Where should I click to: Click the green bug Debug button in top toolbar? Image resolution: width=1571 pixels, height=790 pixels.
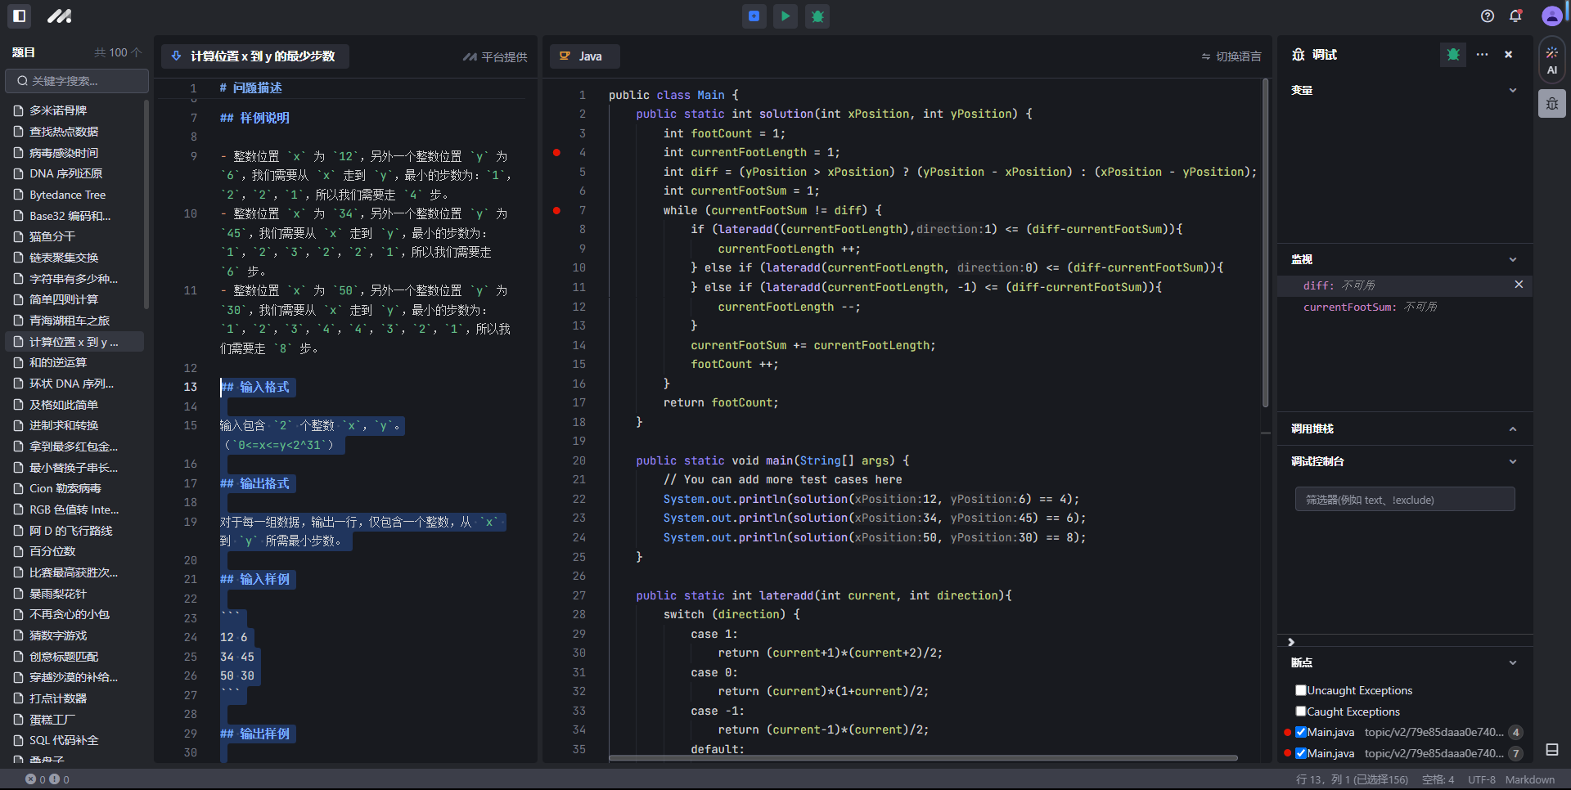click(x=817, y=16)
